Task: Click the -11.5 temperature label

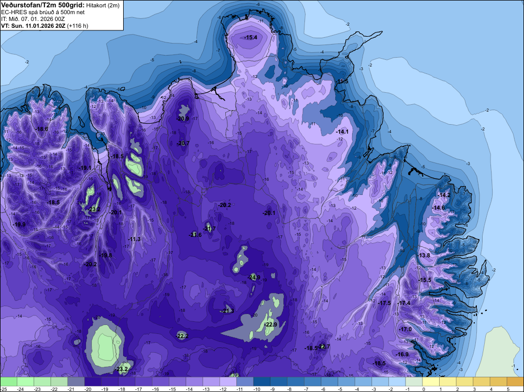Action: [x=342, y=82]
